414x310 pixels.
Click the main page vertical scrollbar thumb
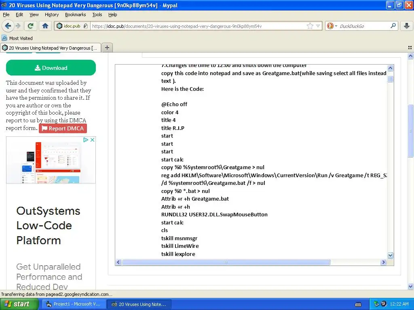click(x=410, y=131)
